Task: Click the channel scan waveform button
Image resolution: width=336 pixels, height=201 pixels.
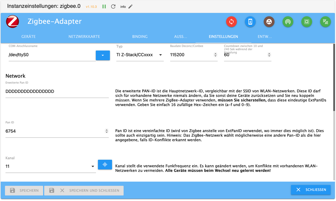Action: point(105,165)
